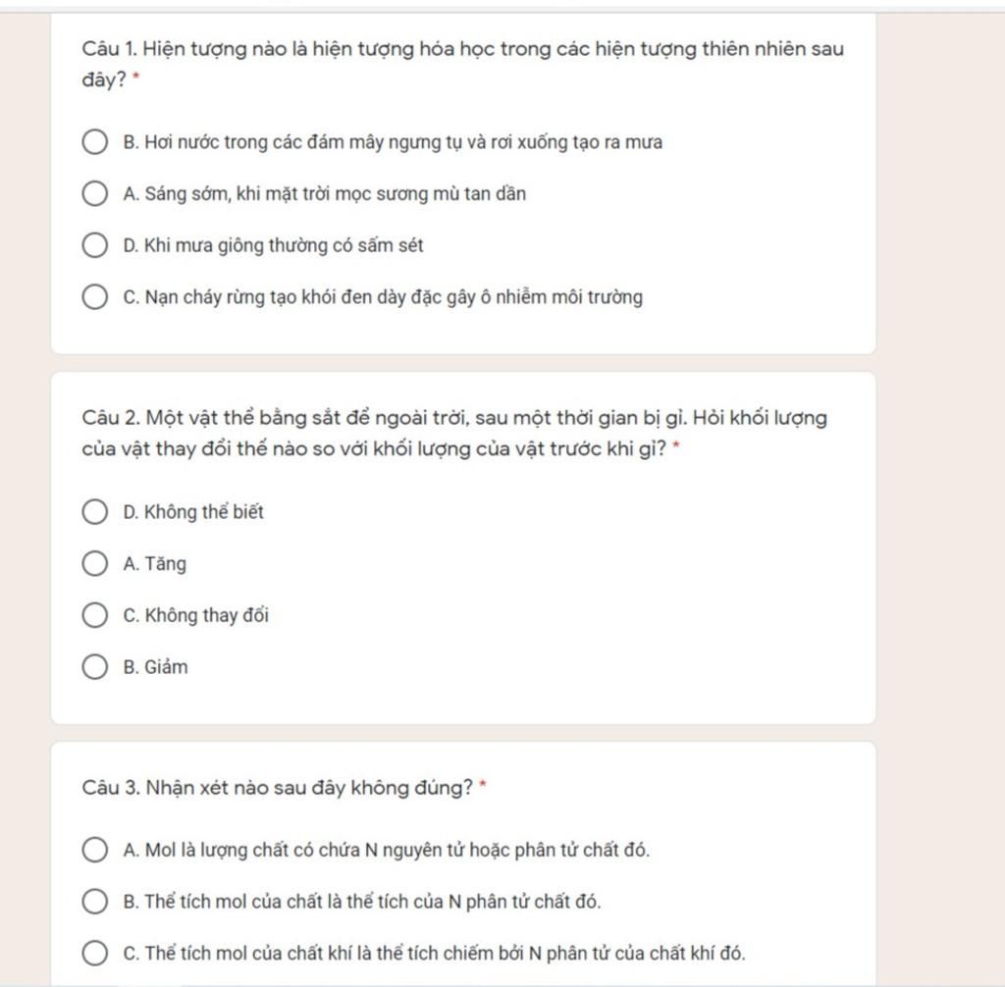The image size is (1005, 987).
Task: Pick option C. Không thay đổi
Action: click(x=95, y=615)
